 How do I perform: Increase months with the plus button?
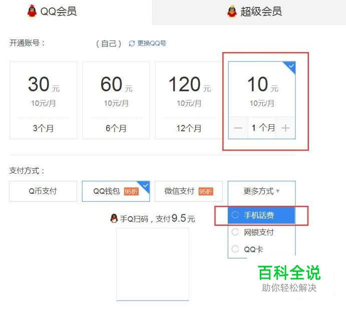[285, 128]
